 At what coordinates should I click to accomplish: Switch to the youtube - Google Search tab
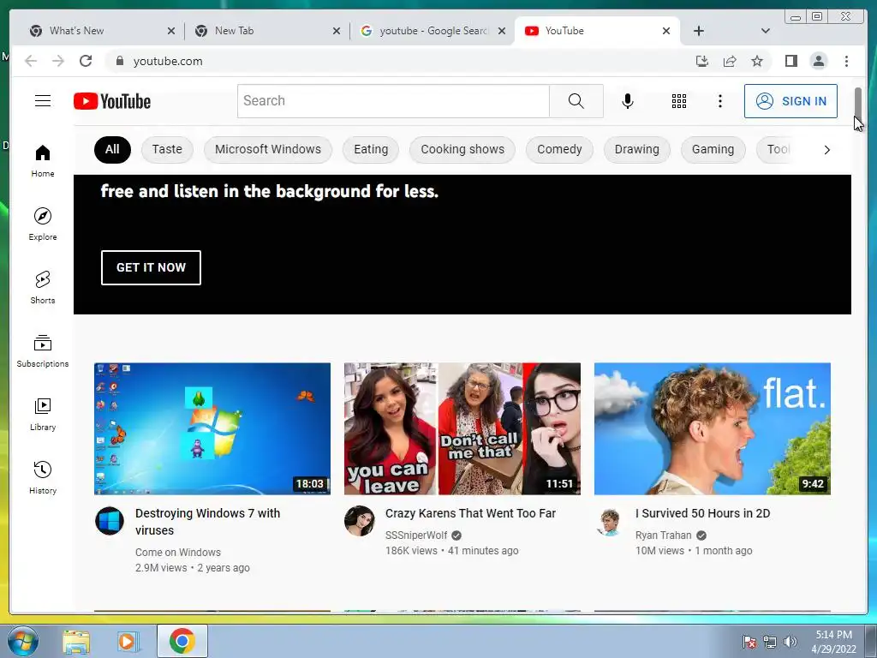click(428, 31)
